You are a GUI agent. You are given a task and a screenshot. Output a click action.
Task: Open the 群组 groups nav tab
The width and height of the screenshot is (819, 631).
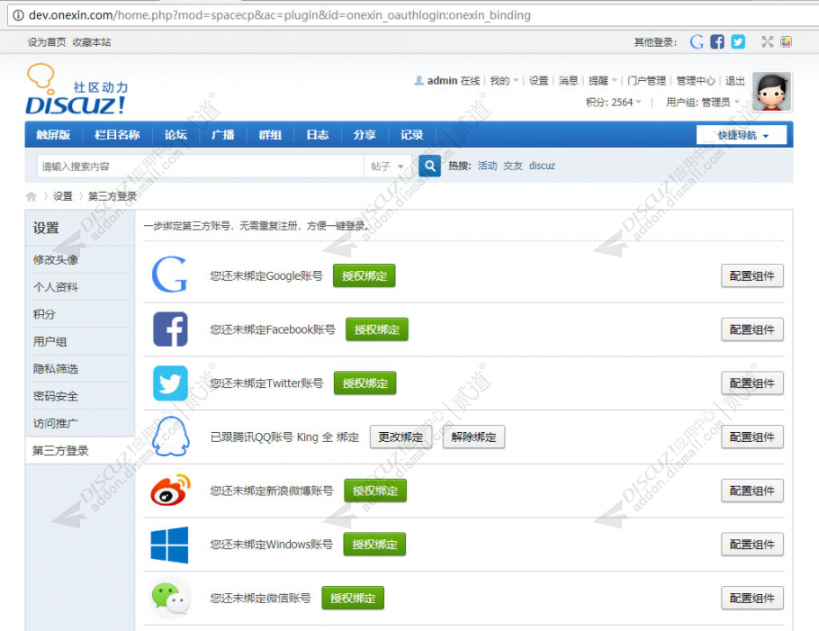(270, 135)
